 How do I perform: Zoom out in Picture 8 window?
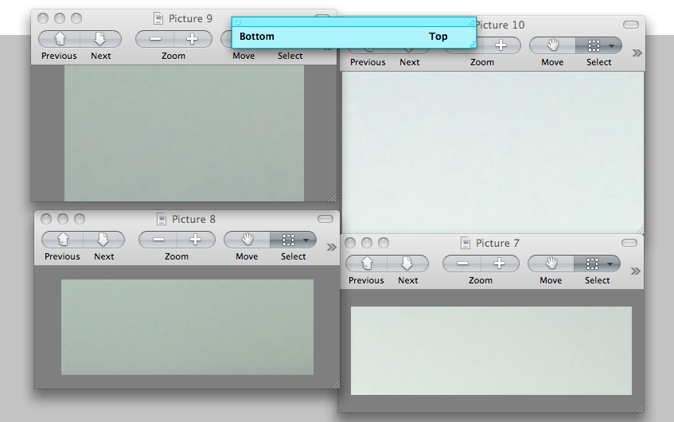click(x=158, y=240)
